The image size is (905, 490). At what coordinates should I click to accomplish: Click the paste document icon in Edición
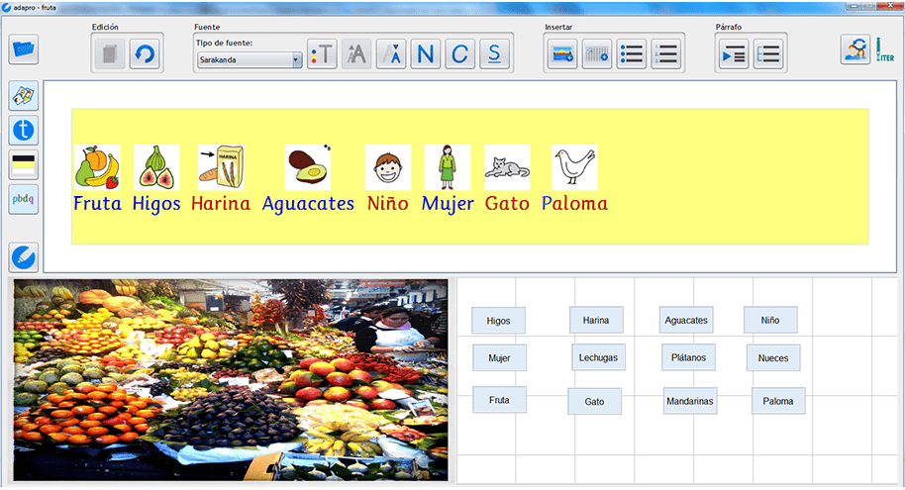pyautogui.click(x=111, y=54)
